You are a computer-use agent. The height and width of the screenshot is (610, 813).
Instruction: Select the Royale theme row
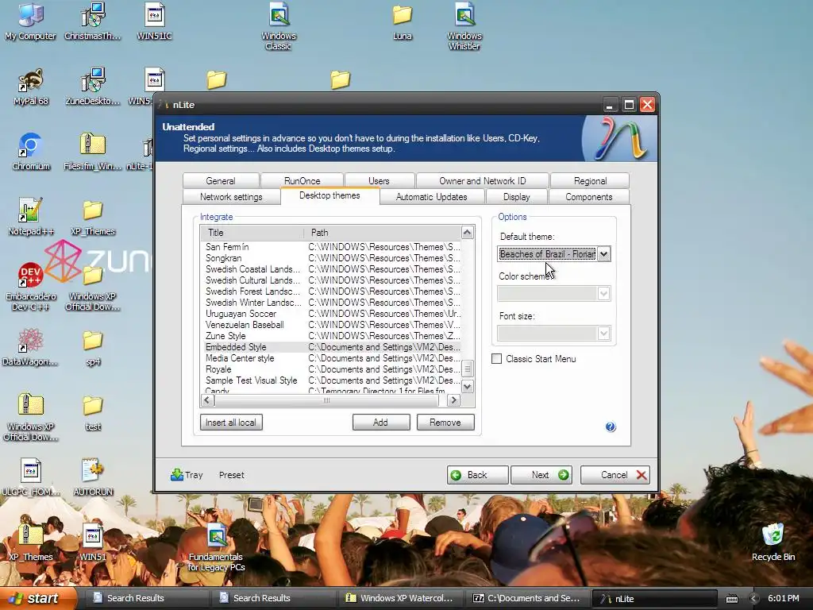coord(331,369)
